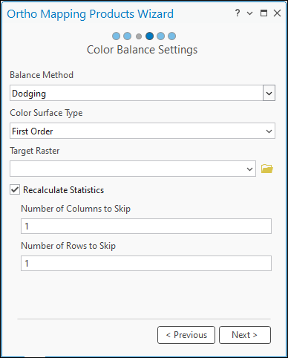288x358 pixels.
Task: Browse for target raster with folder icon
Action: pyautogui.click(x=267, y=169)
